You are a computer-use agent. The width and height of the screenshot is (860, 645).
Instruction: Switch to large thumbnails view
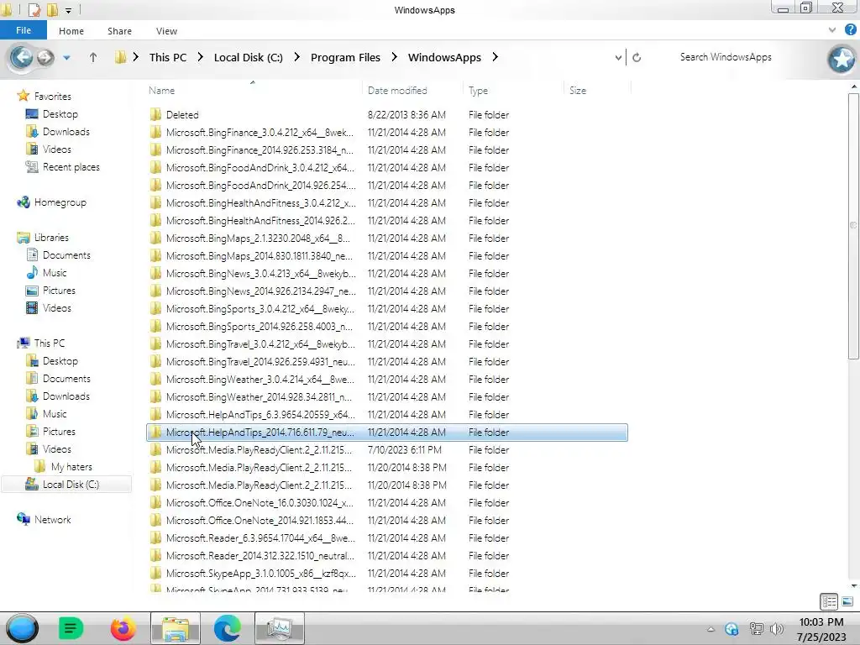847,601
